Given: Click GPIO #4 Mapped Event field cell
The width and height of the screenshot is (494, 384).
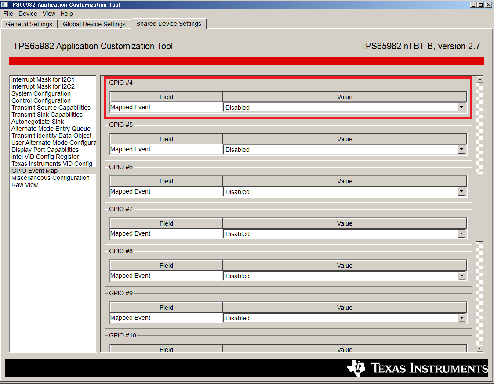Looking at the screenshot, I should coord(166,107).
